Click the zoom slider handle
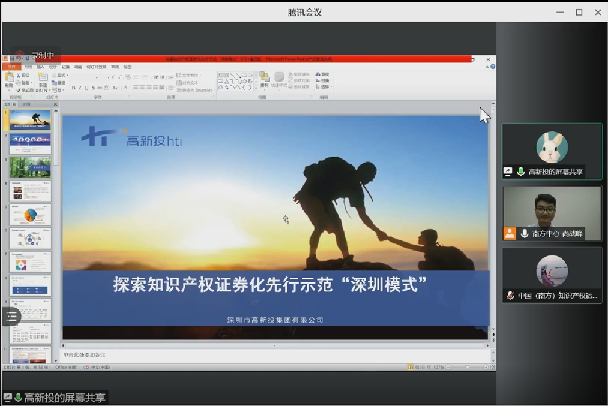The width and height of the screenshot is (608, 406). 468,367
